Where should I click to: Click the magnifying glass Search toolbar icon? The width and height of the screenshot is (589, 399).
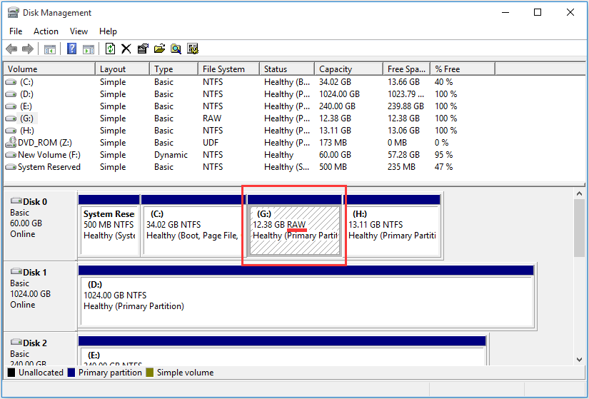click(176, 49)
